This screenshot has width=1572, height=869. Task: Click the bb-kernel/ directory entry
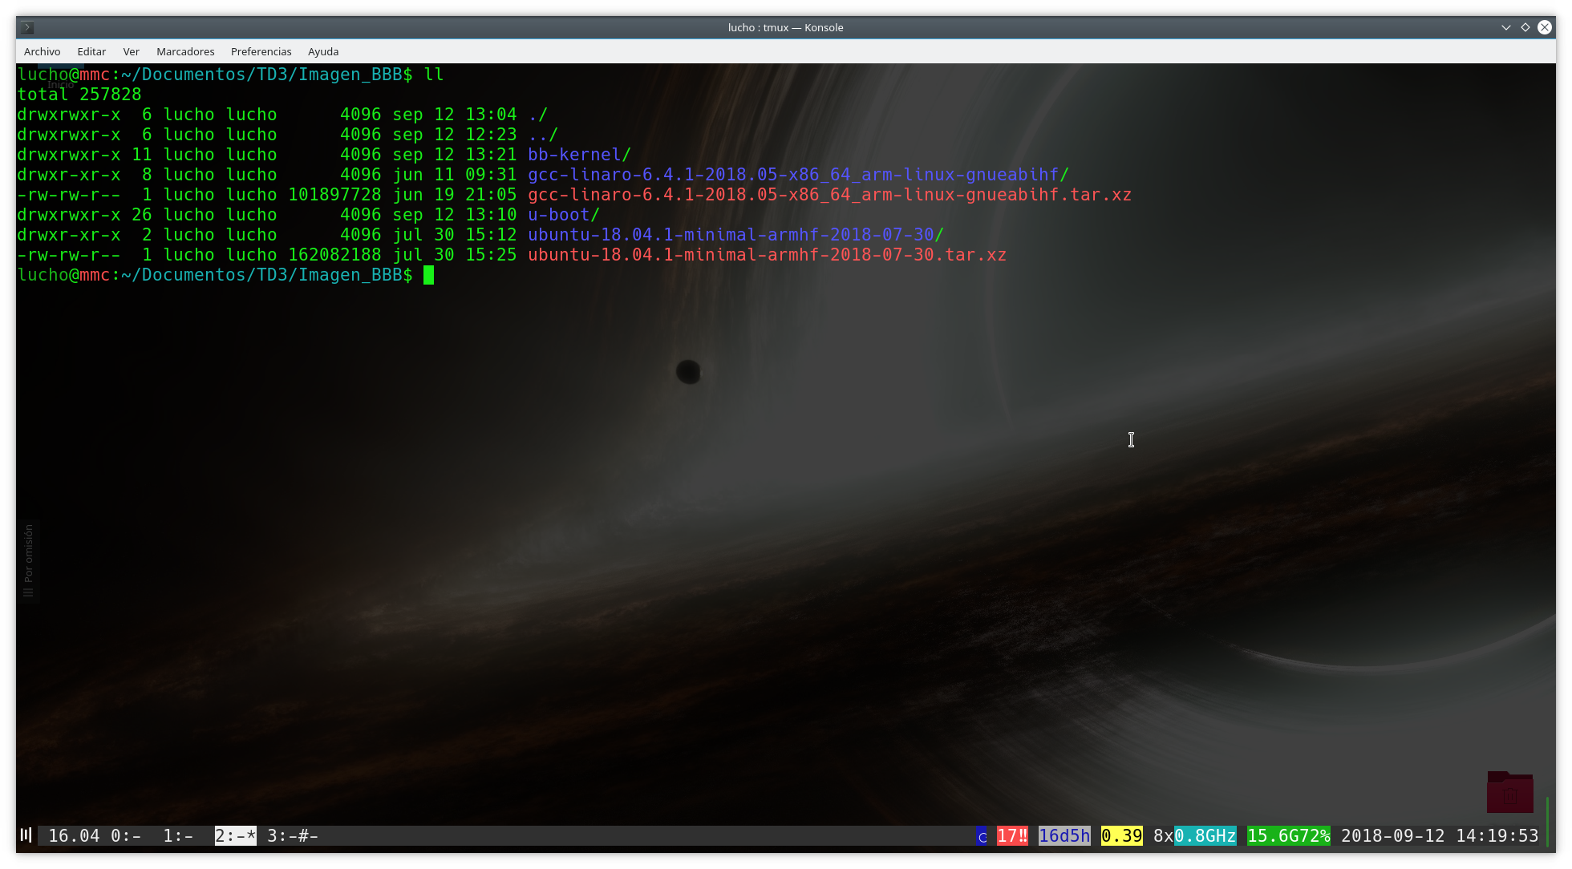pyautogui.click(x=579, y=155)
